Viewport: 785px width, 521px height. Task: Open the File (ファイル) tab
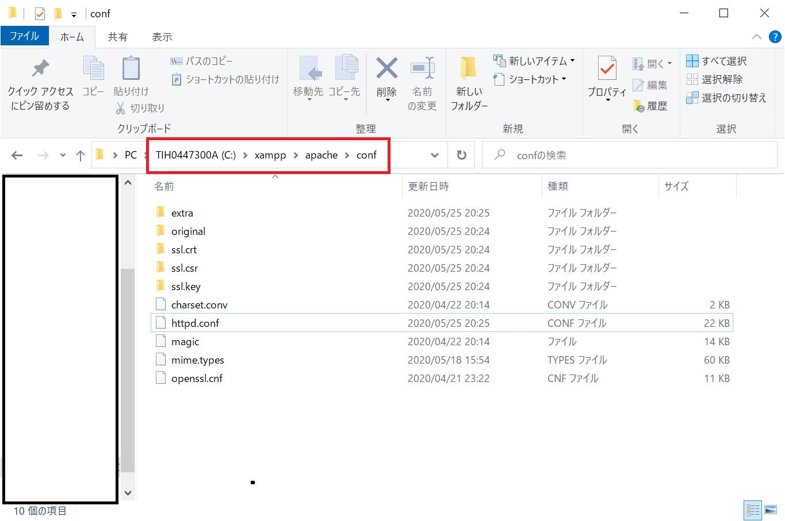click(25, 36)
